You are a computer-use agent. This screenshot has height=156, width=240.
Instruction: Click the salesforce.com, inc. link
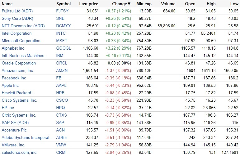(19, 152)
